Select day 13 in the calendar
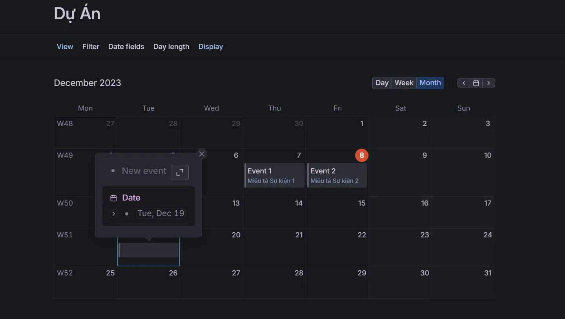Image resolution: width=565 pixels, height=319 pixels. tap(236, 203)
